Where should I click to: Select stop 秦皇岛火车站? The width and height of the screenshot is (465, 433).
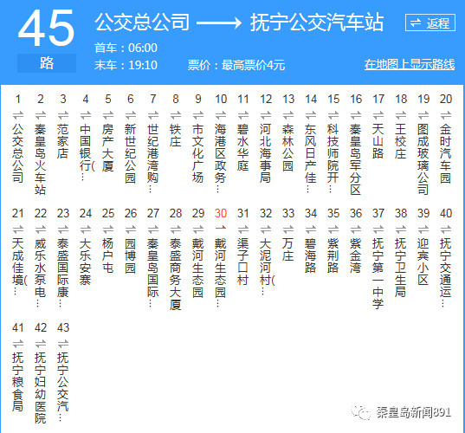tap(41, 159)
